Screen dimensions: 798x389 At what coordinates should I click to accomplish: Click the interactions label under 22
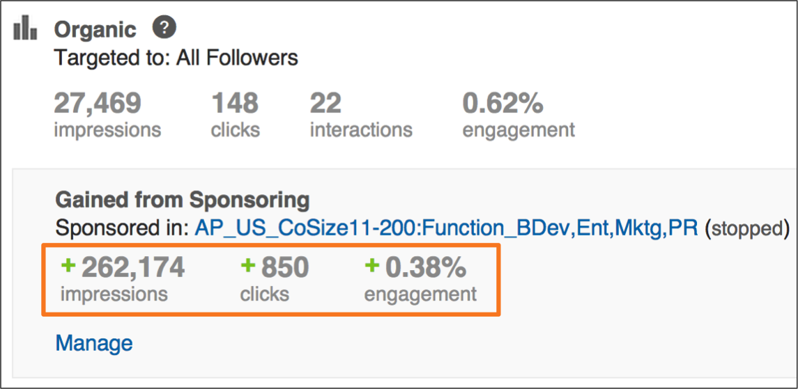pyautogui.click(x=361, y=130)
